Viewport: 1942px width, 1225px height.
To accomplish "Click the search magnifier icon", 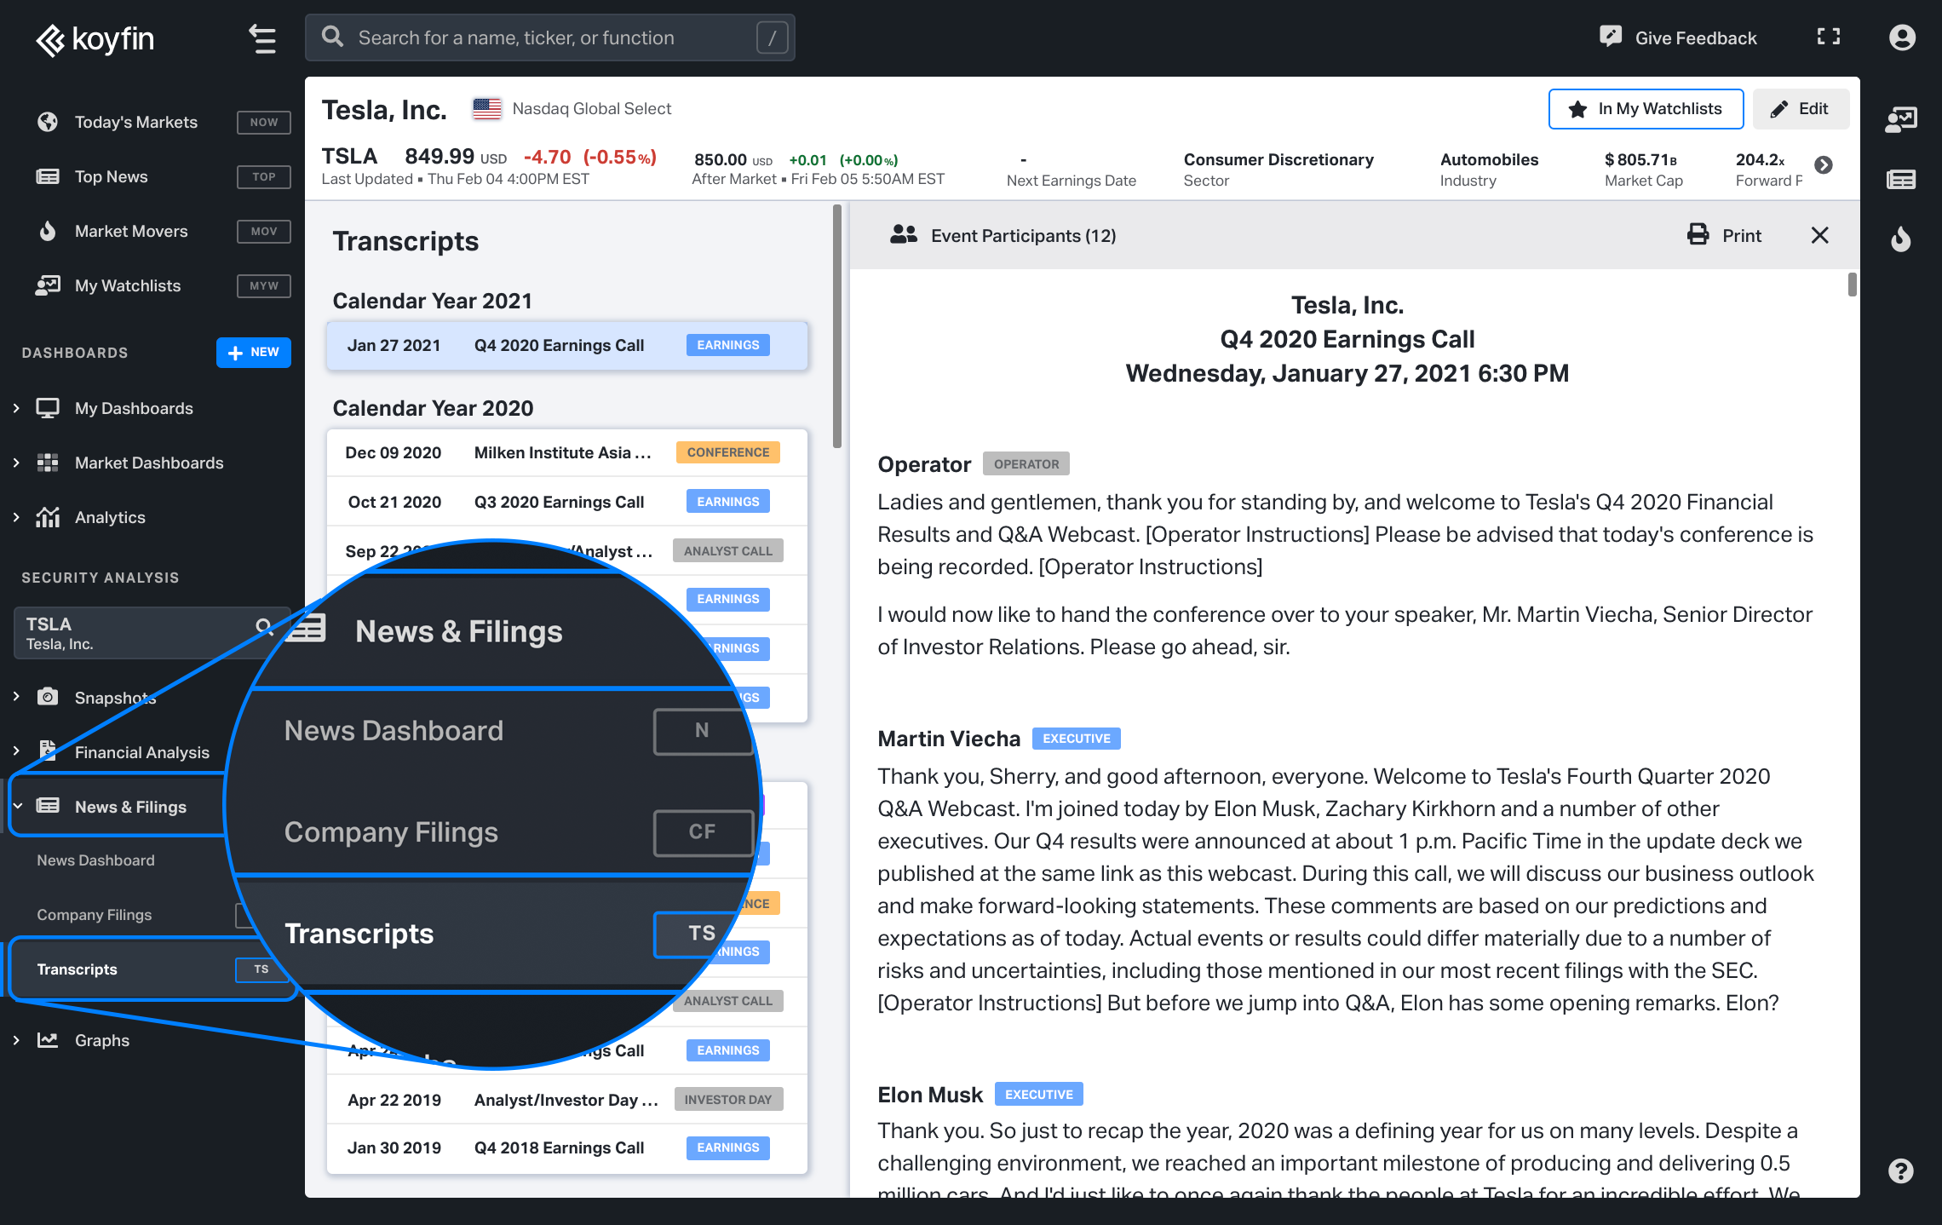I will [333, 37].
